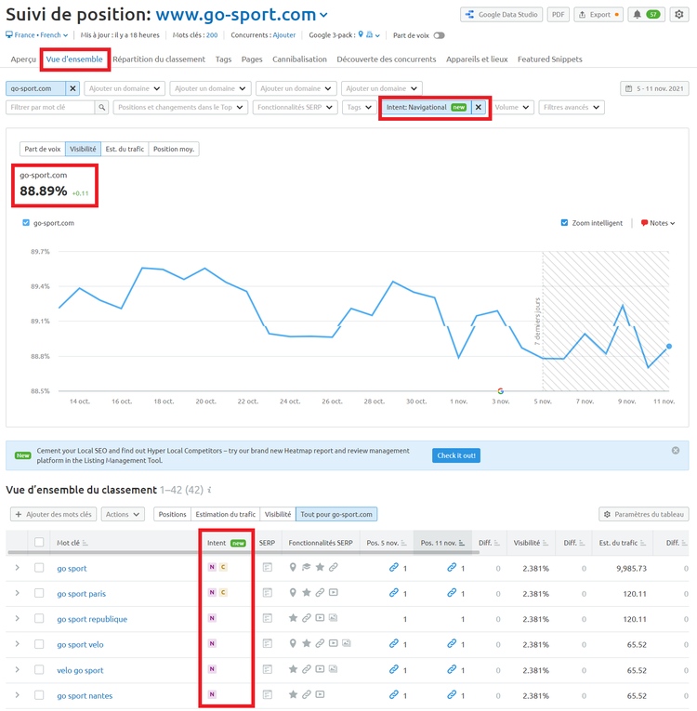This screenshot has height=711, width=697.
Task: Open the Cannibalisation tab
Action: click(x=299, y=59)
